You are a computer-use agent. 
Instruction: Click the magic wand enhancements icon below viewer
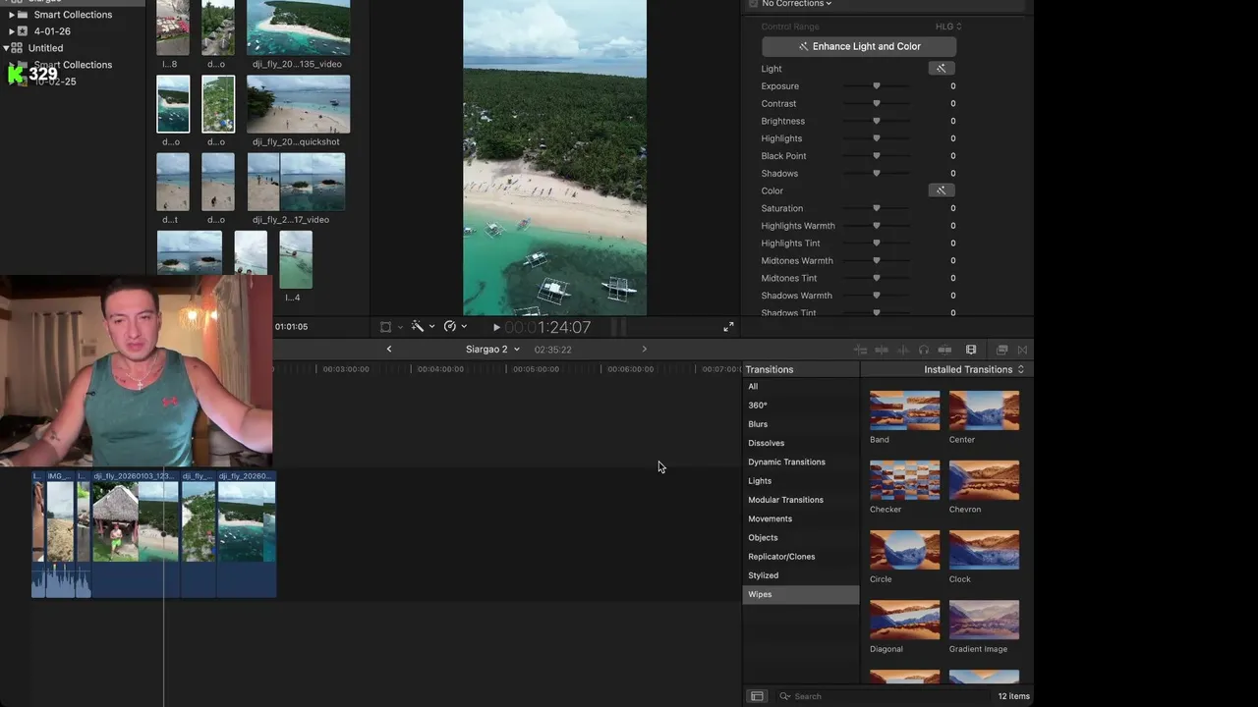point(418,327)
